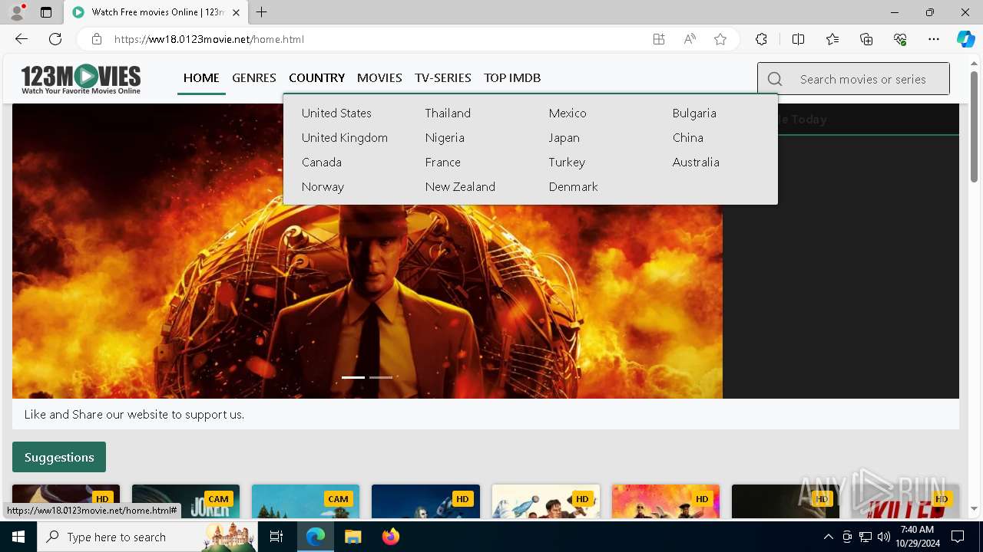Click the browser back arrow
The height and width of the screenshot is (552, 983).
(22, 39)
